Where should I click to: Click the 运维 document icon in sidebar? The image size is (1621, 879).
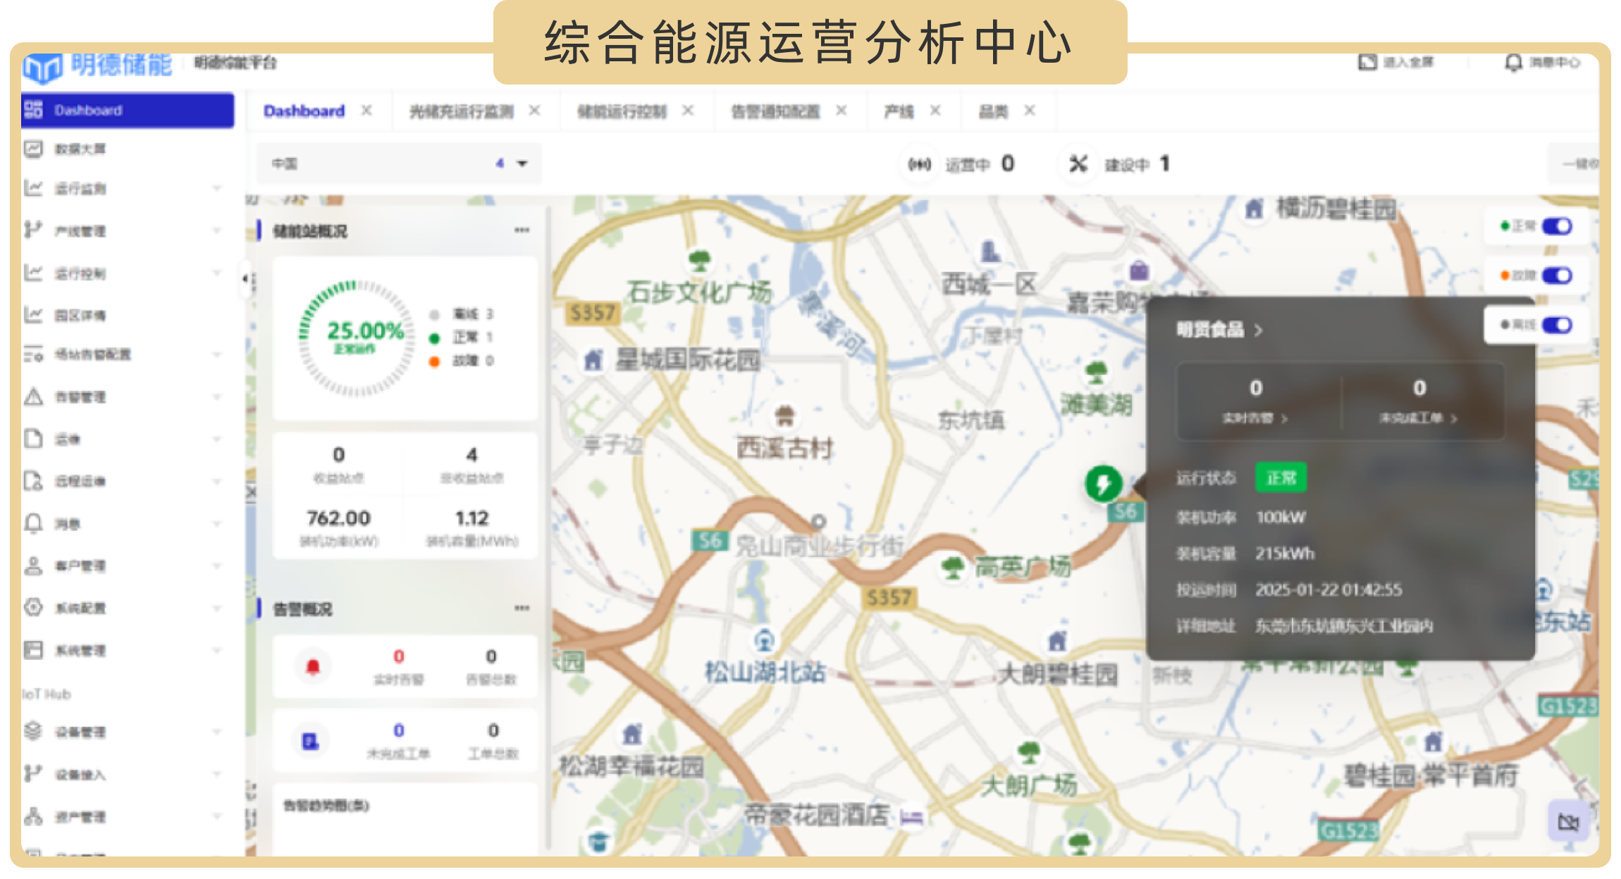[33, 438]
